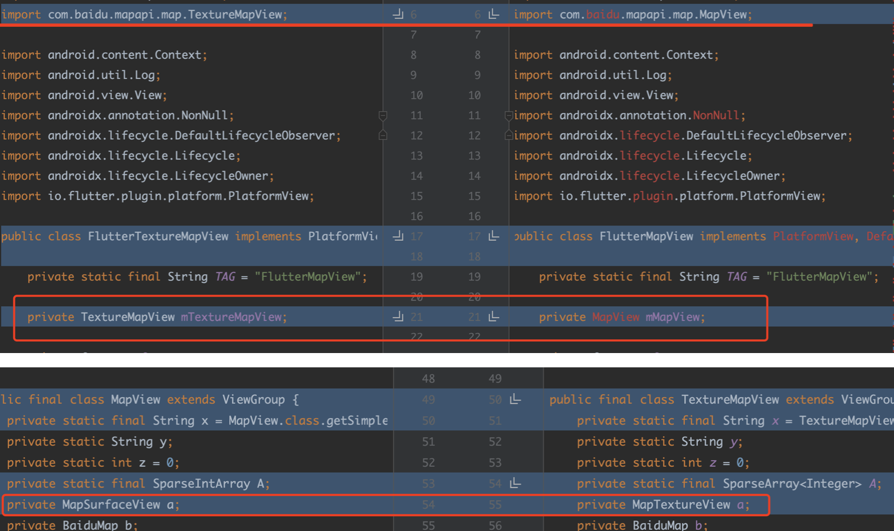Screen dimensions: 894x531
Task: Click 'private MapSurfaceView a;' line
Action: point(93,505)
